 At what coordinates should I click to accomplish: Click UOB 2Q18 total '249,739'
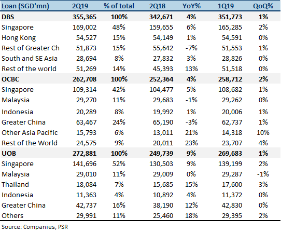161,154
